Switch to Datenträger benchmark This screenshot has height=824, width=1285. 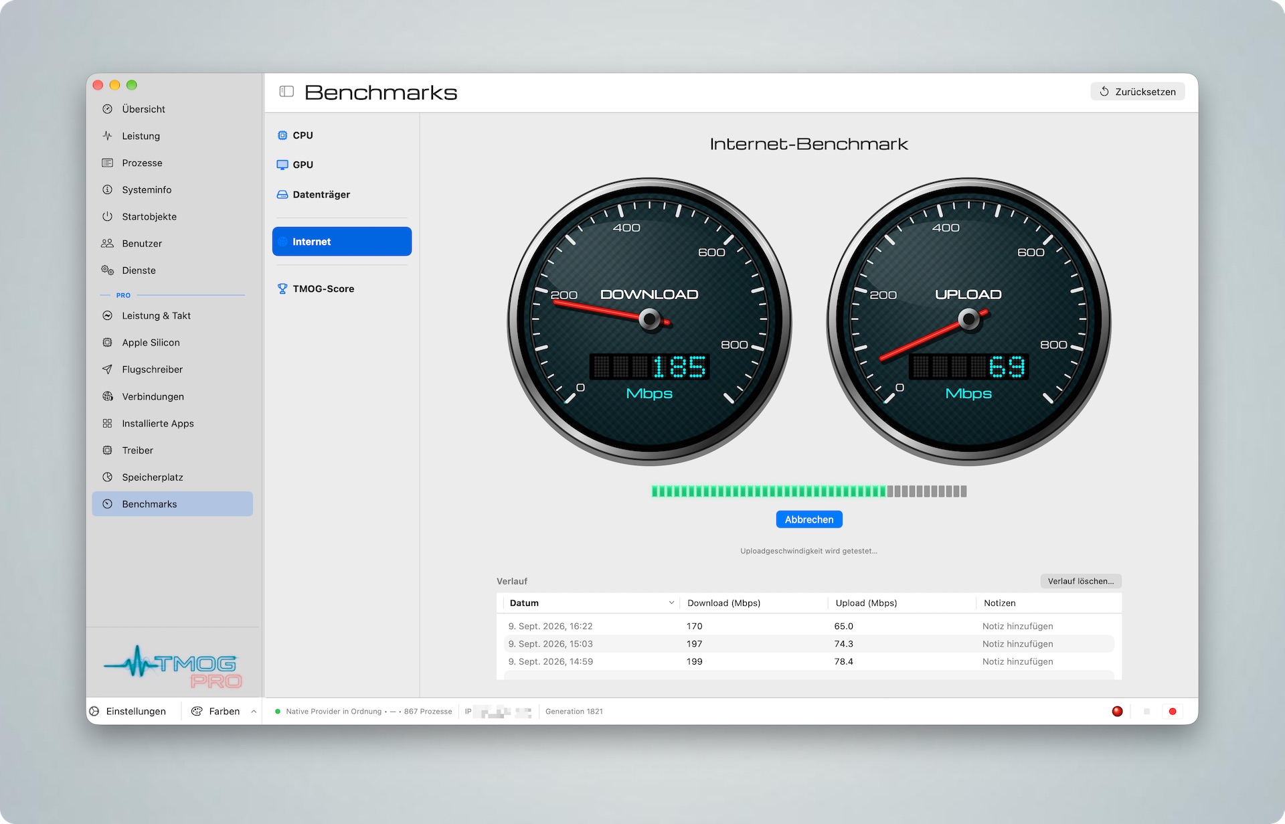tap(341, 194)
